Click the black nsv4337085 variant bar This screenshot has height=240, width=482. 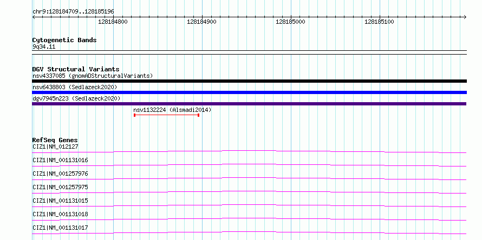(x=249, y=81)
